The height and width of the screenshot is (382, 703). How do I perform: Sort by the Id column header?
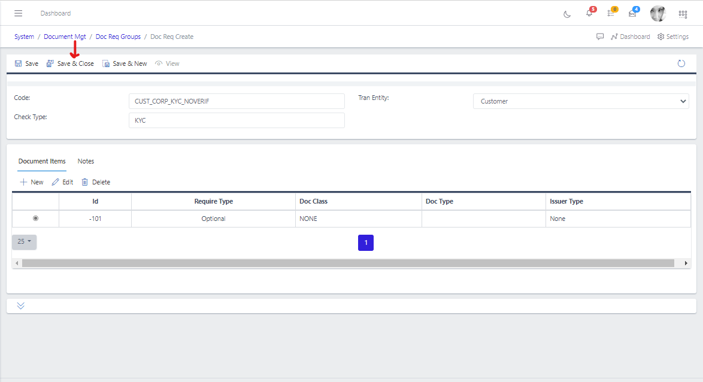click(95, 201)
